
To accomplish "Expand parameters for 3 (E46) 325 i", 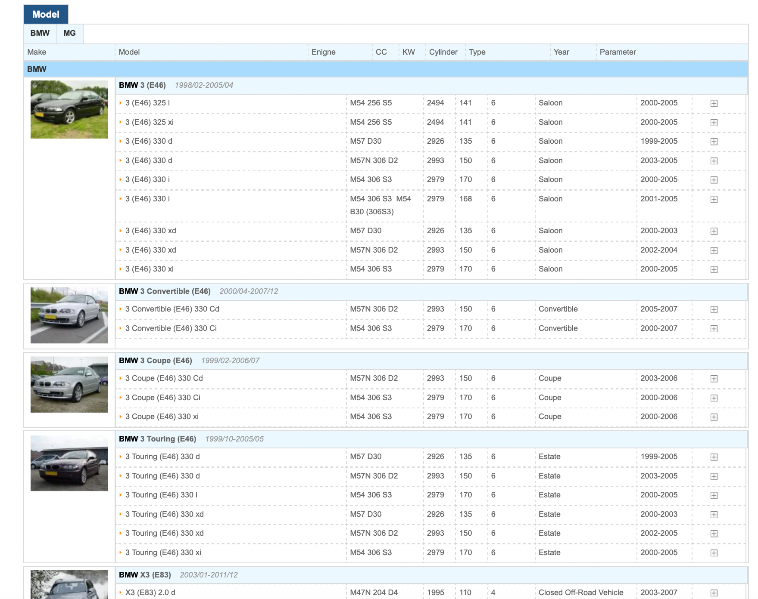I will [x=714, y=103].
